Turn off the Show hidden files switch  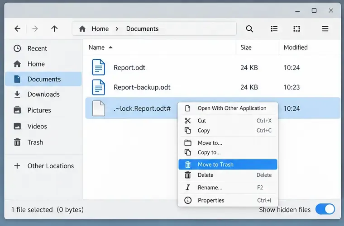coord(325,209)
